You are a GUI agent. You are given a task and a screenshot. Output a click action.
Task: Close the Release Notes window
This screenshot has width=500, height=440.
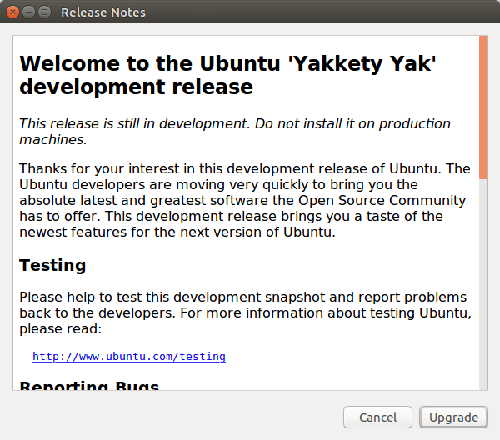(13, 12)
